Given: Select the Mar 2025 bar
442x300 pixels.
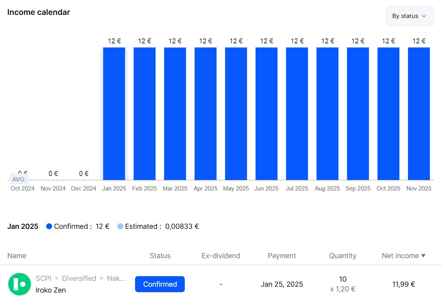Looking at the screenshot, I should point(175,114).
